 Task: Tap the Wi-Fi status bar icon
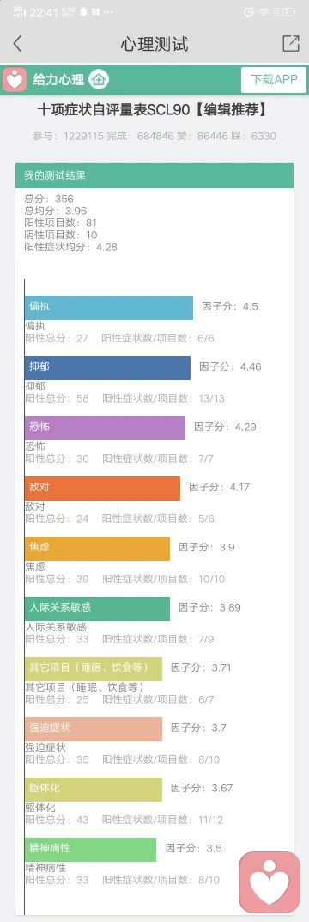coord(264,12)
